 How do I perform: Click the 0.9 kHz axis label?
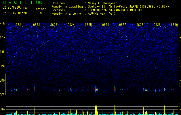[x=3, y=66]
